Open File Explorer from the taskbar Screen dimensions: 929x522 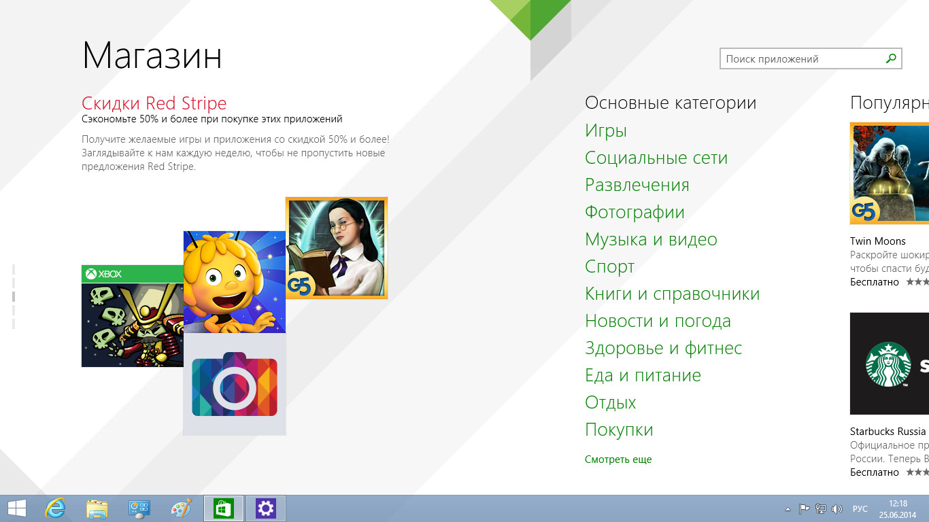click(x=97, y=508)
